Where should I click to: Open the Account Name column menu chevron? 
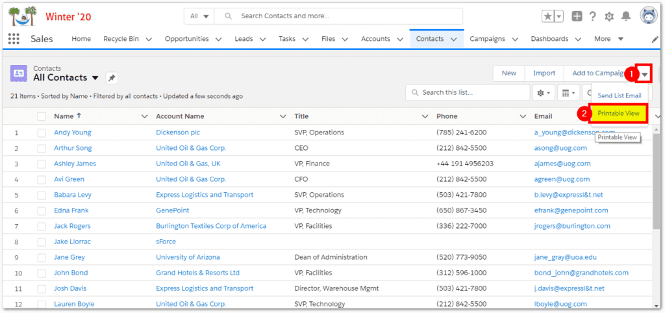[x=283, y=116]
